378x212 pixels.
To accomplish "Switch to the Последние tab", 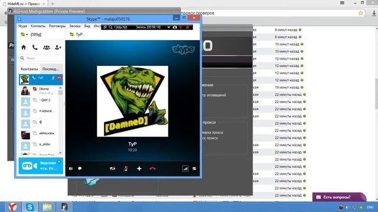I will tap(51, 69).
